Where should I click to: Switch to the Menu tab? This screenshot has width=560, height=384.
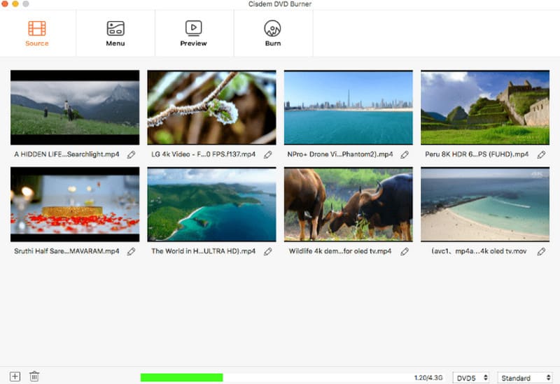pos(115,33)
